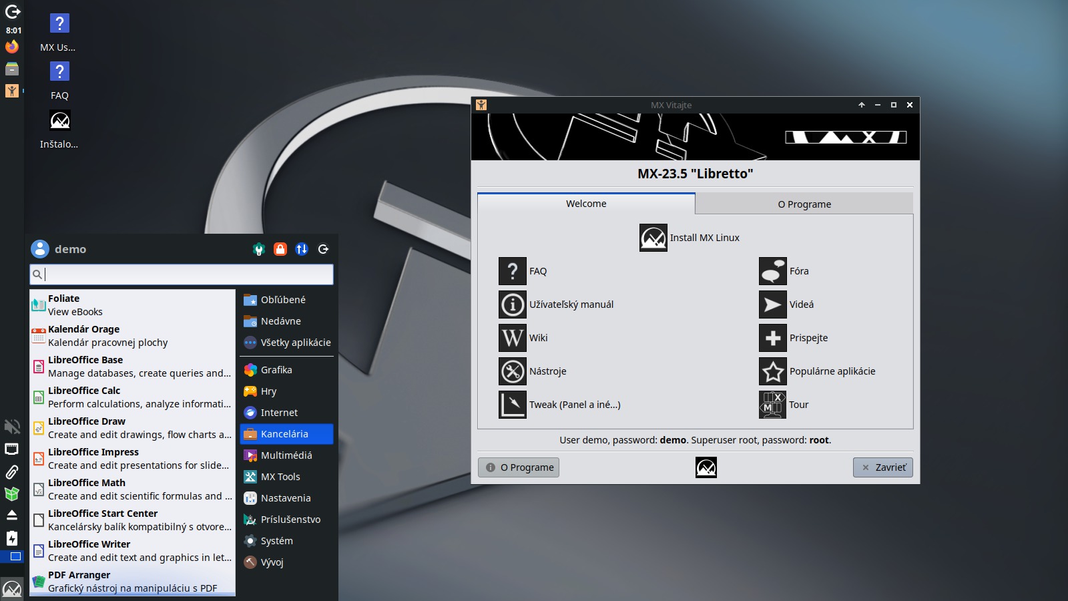Select the Kancelária category
Screen dimensions: 1068x601
tap(287, 434)
